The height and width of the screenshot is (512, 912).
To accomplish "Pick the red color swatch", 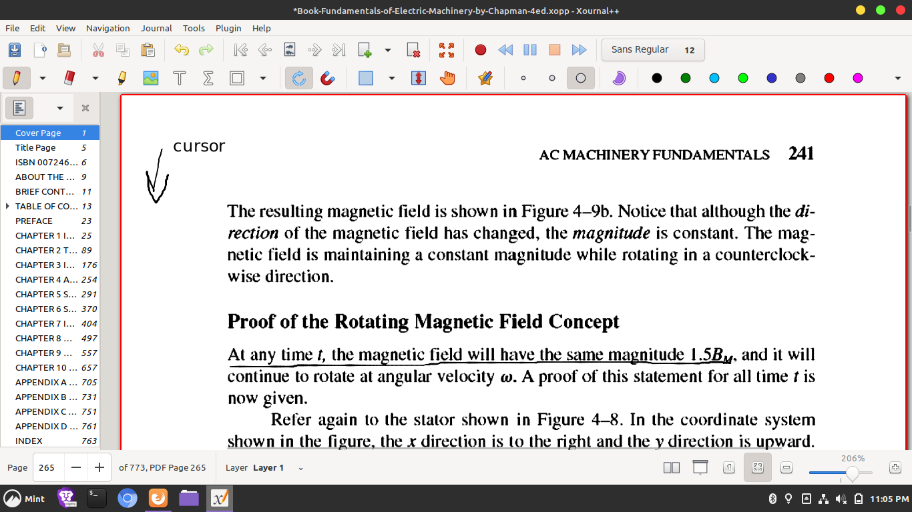I will click(x=829, y=78).
